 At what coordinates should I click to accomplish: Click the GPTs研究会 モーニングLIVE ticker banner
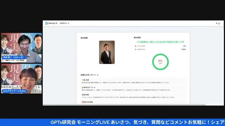[x=112, y=122]
